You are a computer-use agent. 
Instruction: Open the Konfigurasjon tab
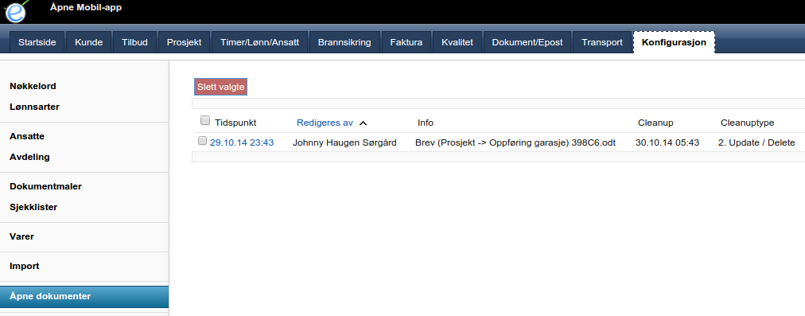coord(674,42)
